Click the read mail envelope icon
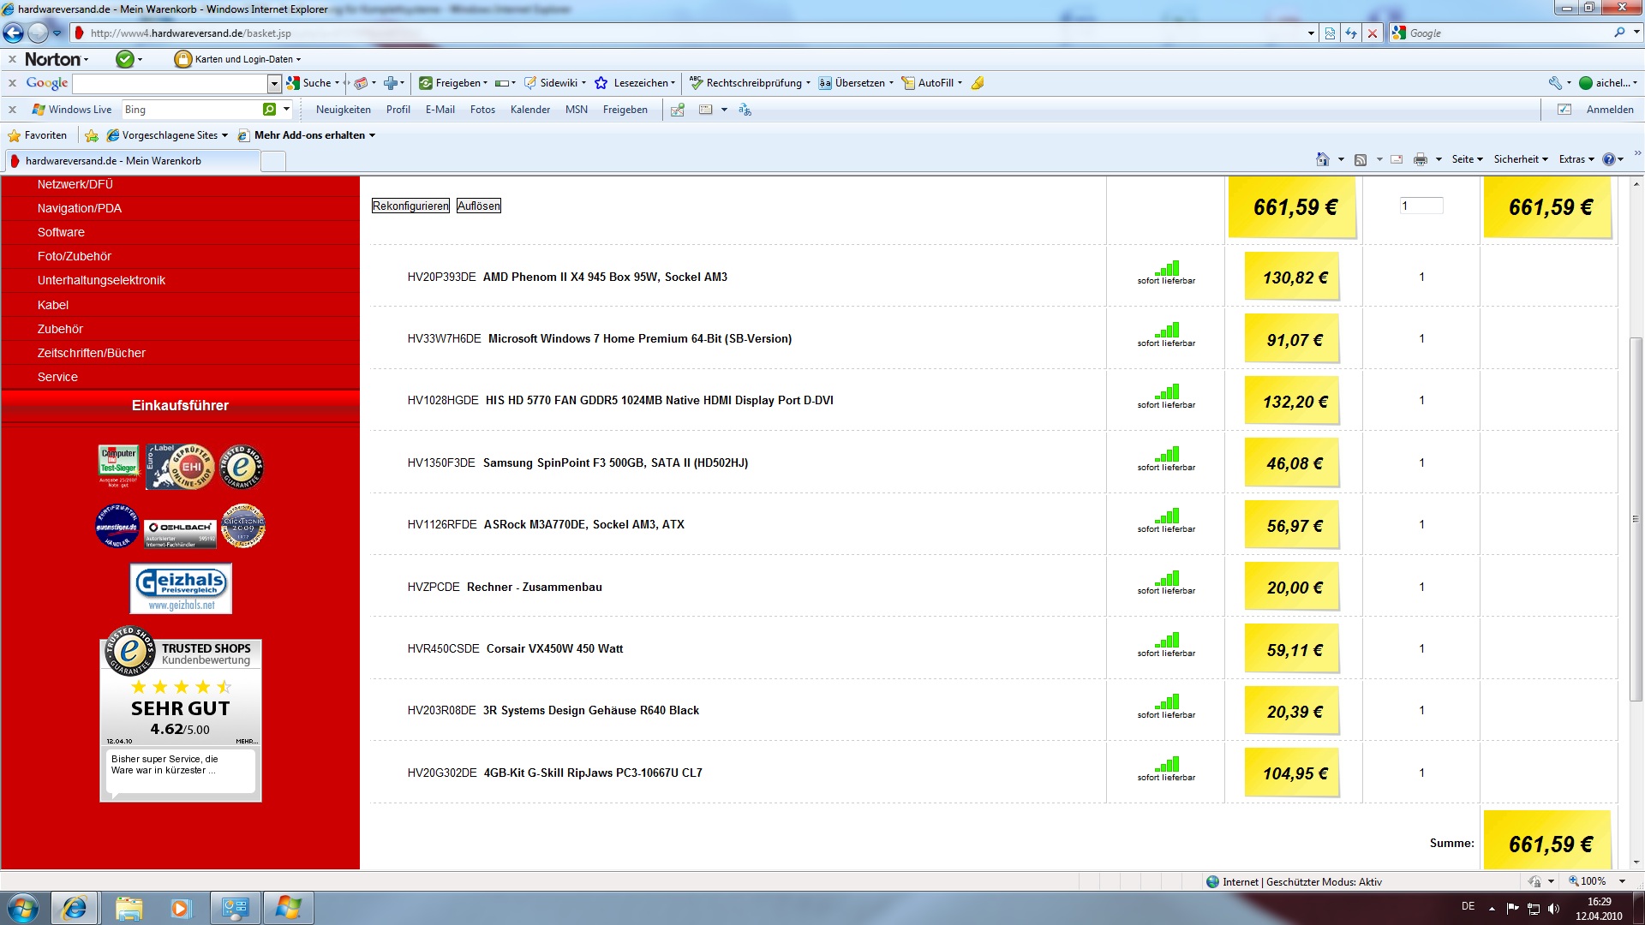The height and width of the screenshot is (925, 1645). pos(1397,159)
